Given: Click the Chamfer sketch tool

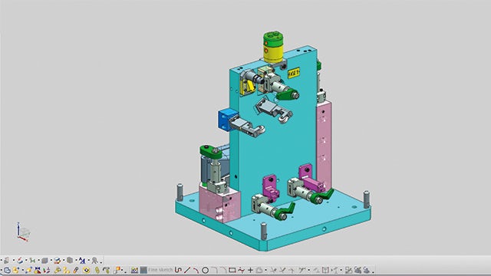Looking at the screenshot, I should point(223,270).
